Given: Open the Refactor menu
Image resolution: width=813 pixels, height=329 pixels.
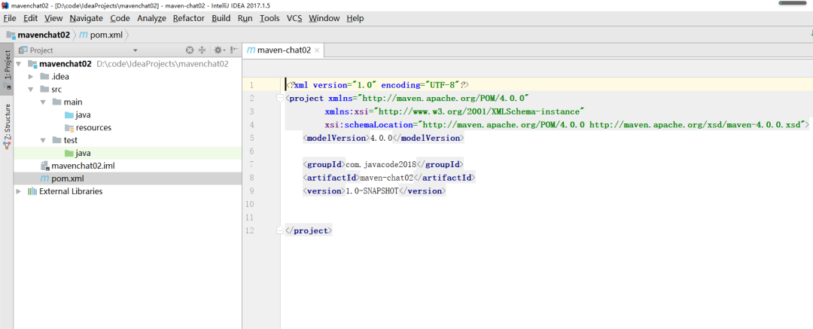Looking at the screenshot, I should pyautogui.click(x=189, y=18).
